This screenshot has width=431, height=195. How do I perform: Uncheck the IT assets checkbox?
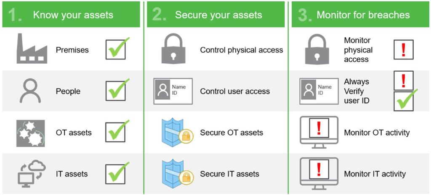(116, 174)
